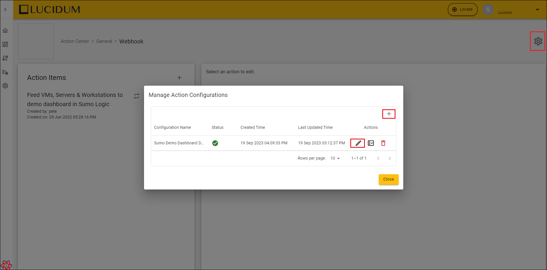Open the dashboard grid icon in sidebar
The height and width of the screenshot is (270, 547).
click(x=5, y=44)
